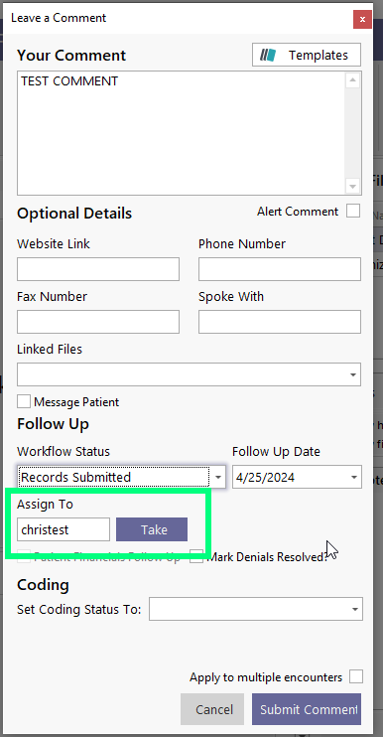Screen dimensions: 383x737
Task: Open the Follow Up Date picker arrow
Action: 353,477
